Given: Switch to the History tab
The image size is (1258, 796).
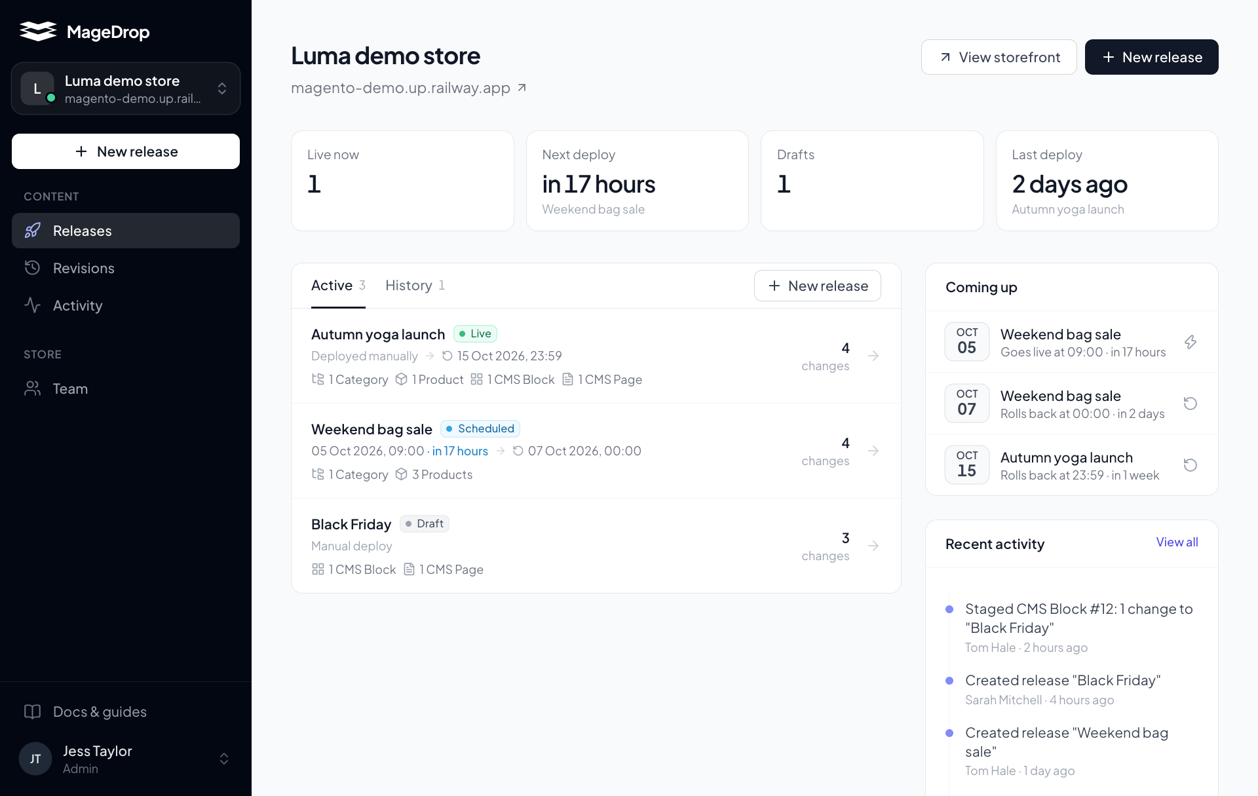Looking at the screenshot, I should pyautogui.click(x=415, y=286).
